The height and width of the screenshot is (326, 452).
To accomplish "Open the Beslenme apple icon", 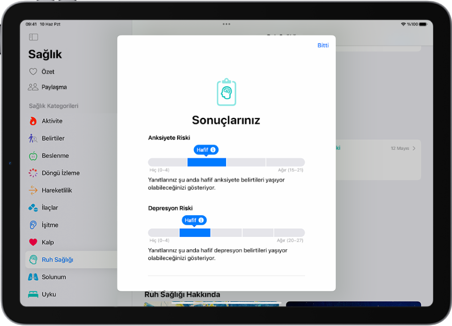I will click(x=33, y=155).
